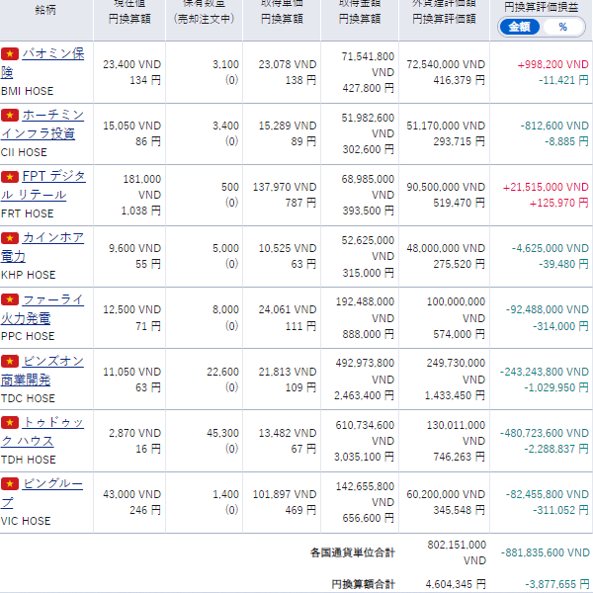Image resolution: width=593 pixels, height=593 pixels.
Task: Click the flag icon next to ビングループ
Action: (10, 483)
